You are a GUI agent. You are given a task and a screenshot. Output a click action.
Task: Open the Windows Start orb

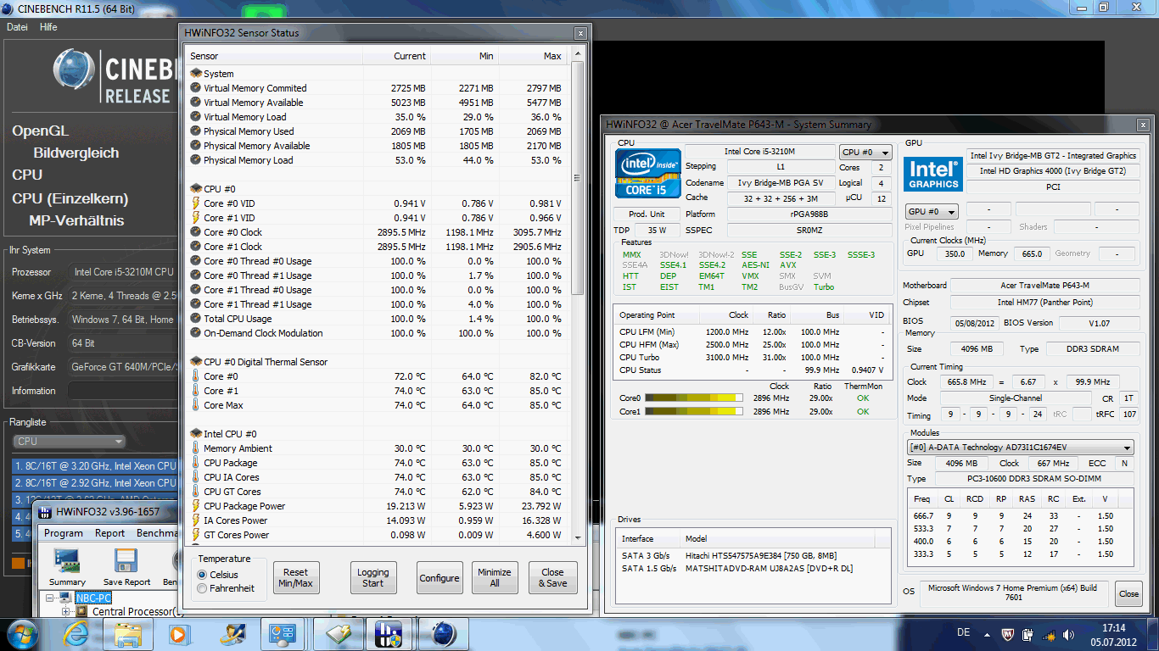tap(22, 633)
